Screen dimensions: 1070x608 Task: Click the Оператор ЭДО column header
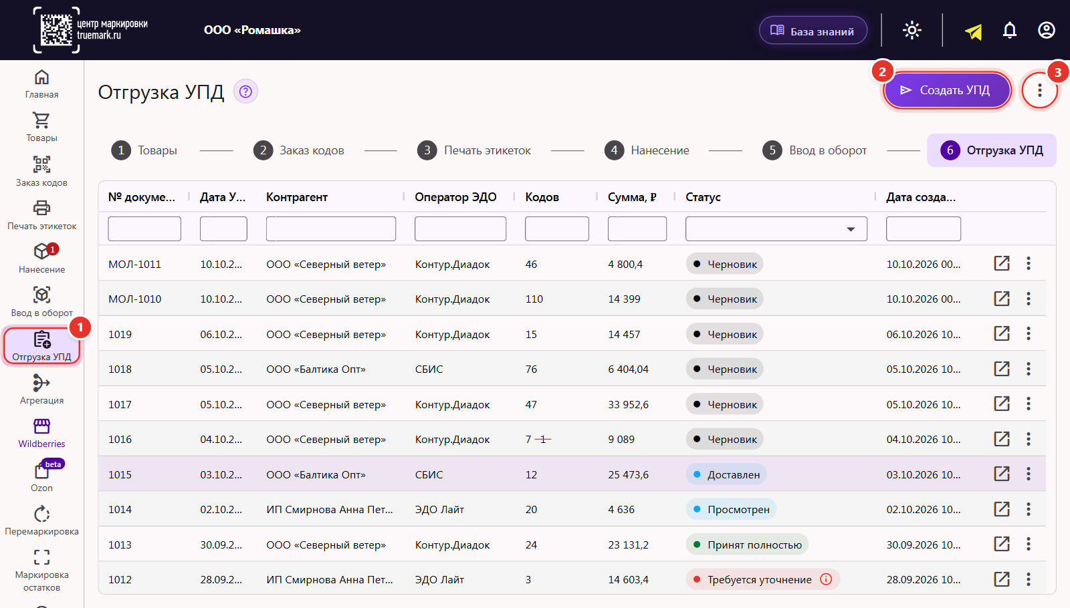point(455,197)
